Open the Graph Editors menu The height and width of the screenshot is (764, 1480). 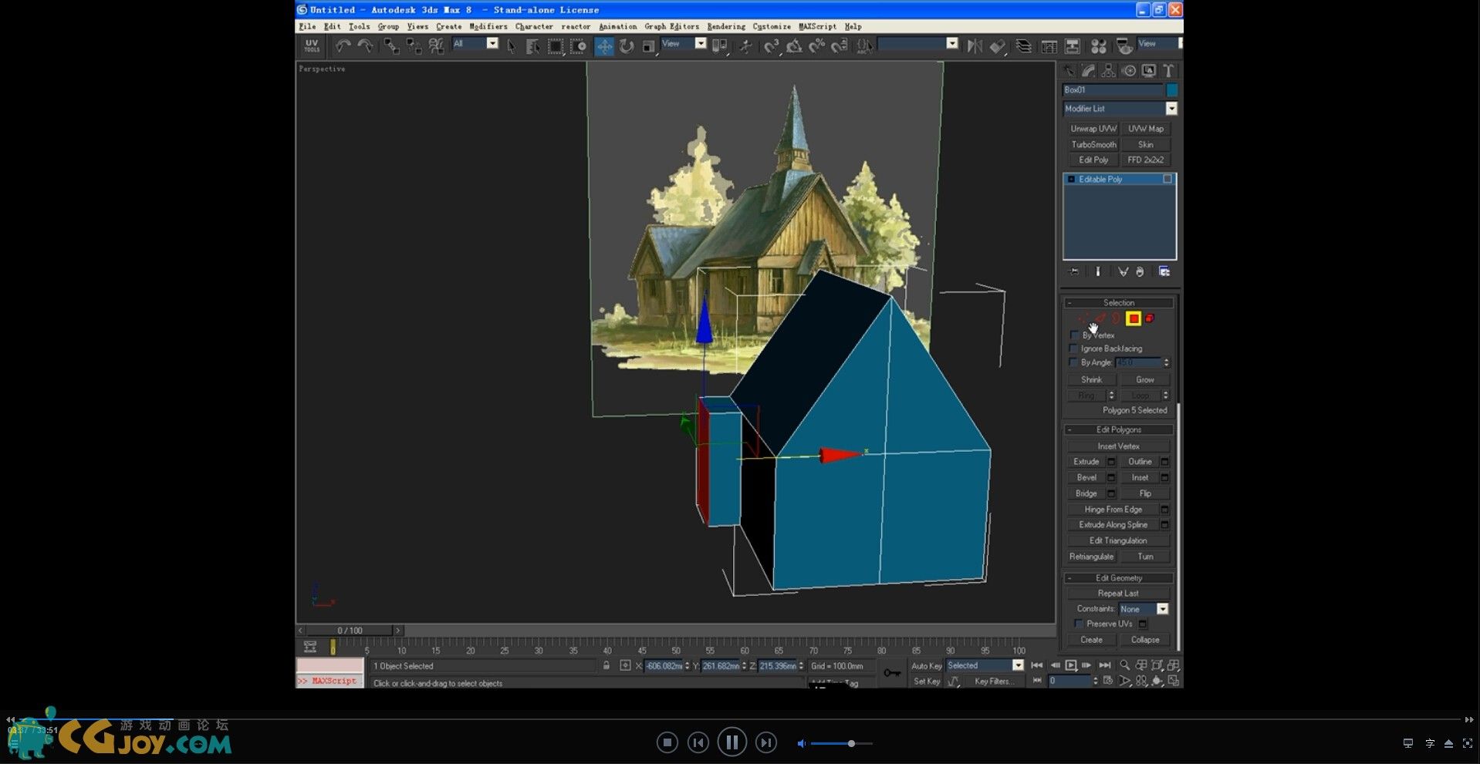tap(671, 26)
